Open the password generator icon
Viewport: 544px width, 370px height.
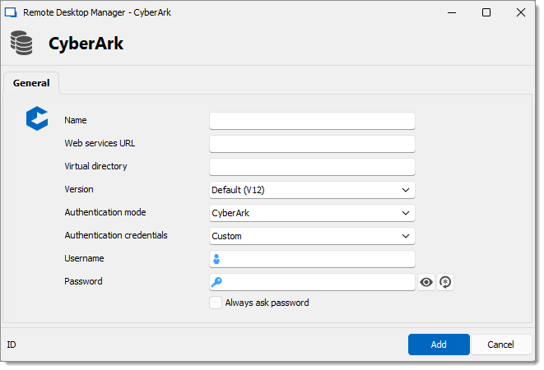pos(445,282)
